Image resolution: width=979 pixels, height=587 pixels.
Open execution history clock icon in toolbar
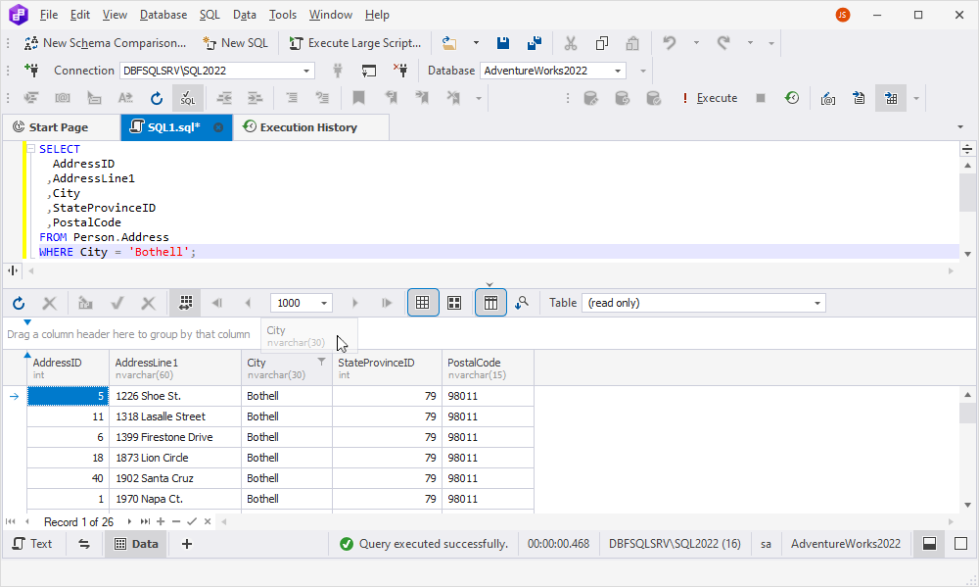(x=792, y=98)
